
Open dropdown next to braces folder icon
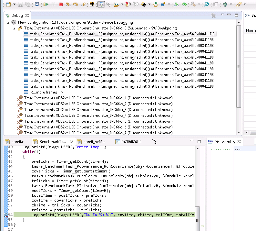(x=122, y=4)
